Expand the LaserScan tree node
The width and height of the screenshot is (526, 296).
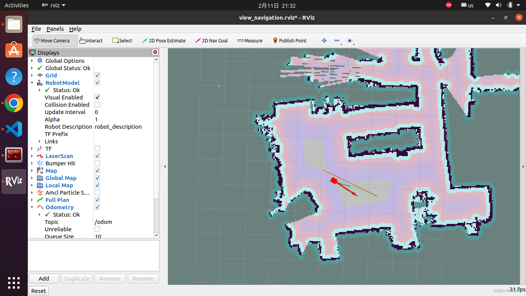[x=32, y=156]
